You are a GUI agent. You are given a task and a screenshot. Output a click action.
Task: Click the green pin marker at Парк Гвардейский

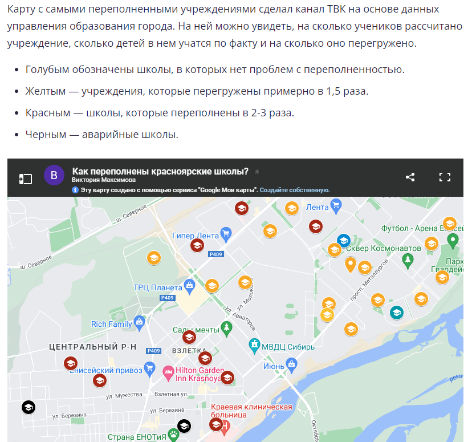click(x=453, y=241)
